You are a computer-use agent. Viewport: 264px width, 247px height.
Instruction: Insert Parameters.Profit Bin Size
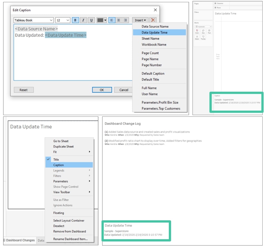pos(159,103)
